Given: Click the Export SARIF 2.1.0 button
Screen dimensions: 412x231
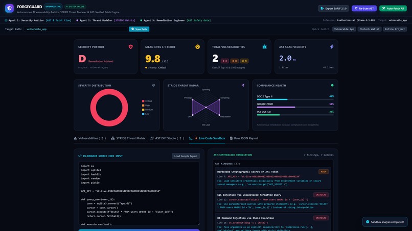Looking at the screenshot, I should pos(333,8).
